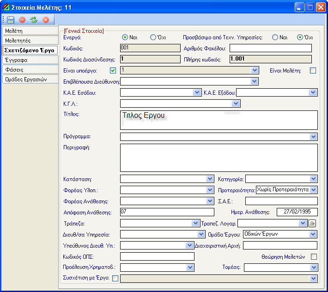
Task: Open the Προτεραιότητα dropdown
Action: (x=313, y=190)
